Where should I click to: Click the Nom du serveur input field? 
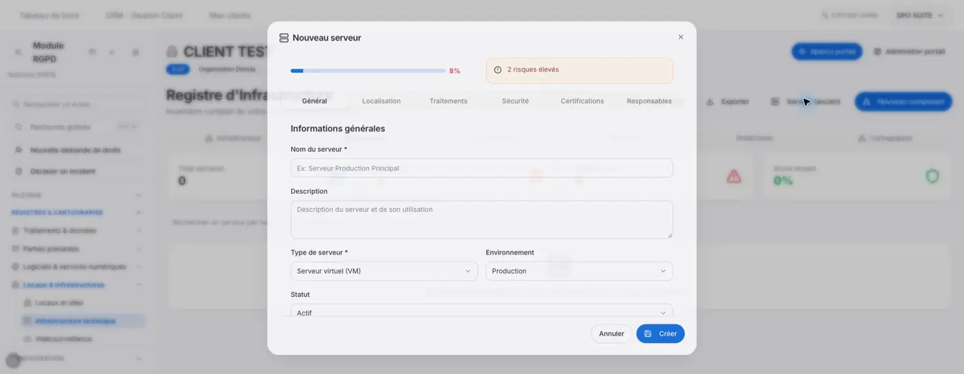tap(482, 168)
